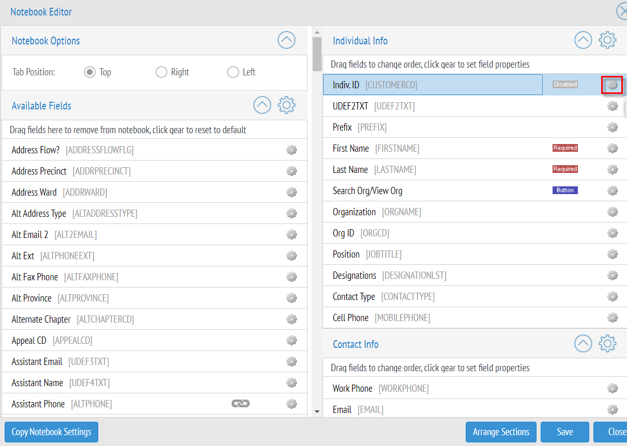Click gear beside Address Flow? field
The image size is (627, 446).
point(292,150)
